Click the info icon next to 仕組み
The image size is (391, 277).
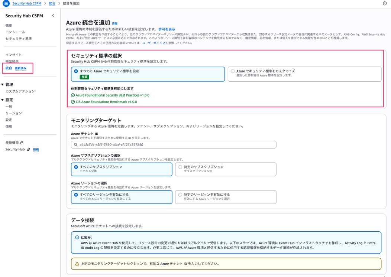click(x=77, y=237)
